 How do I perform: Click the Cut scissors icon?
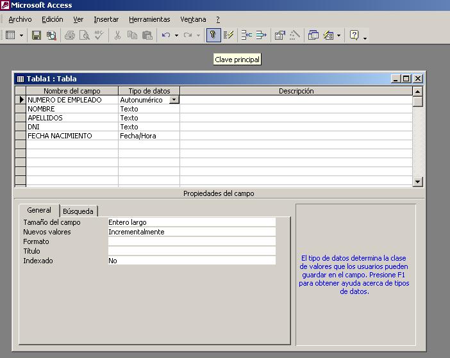117,35
